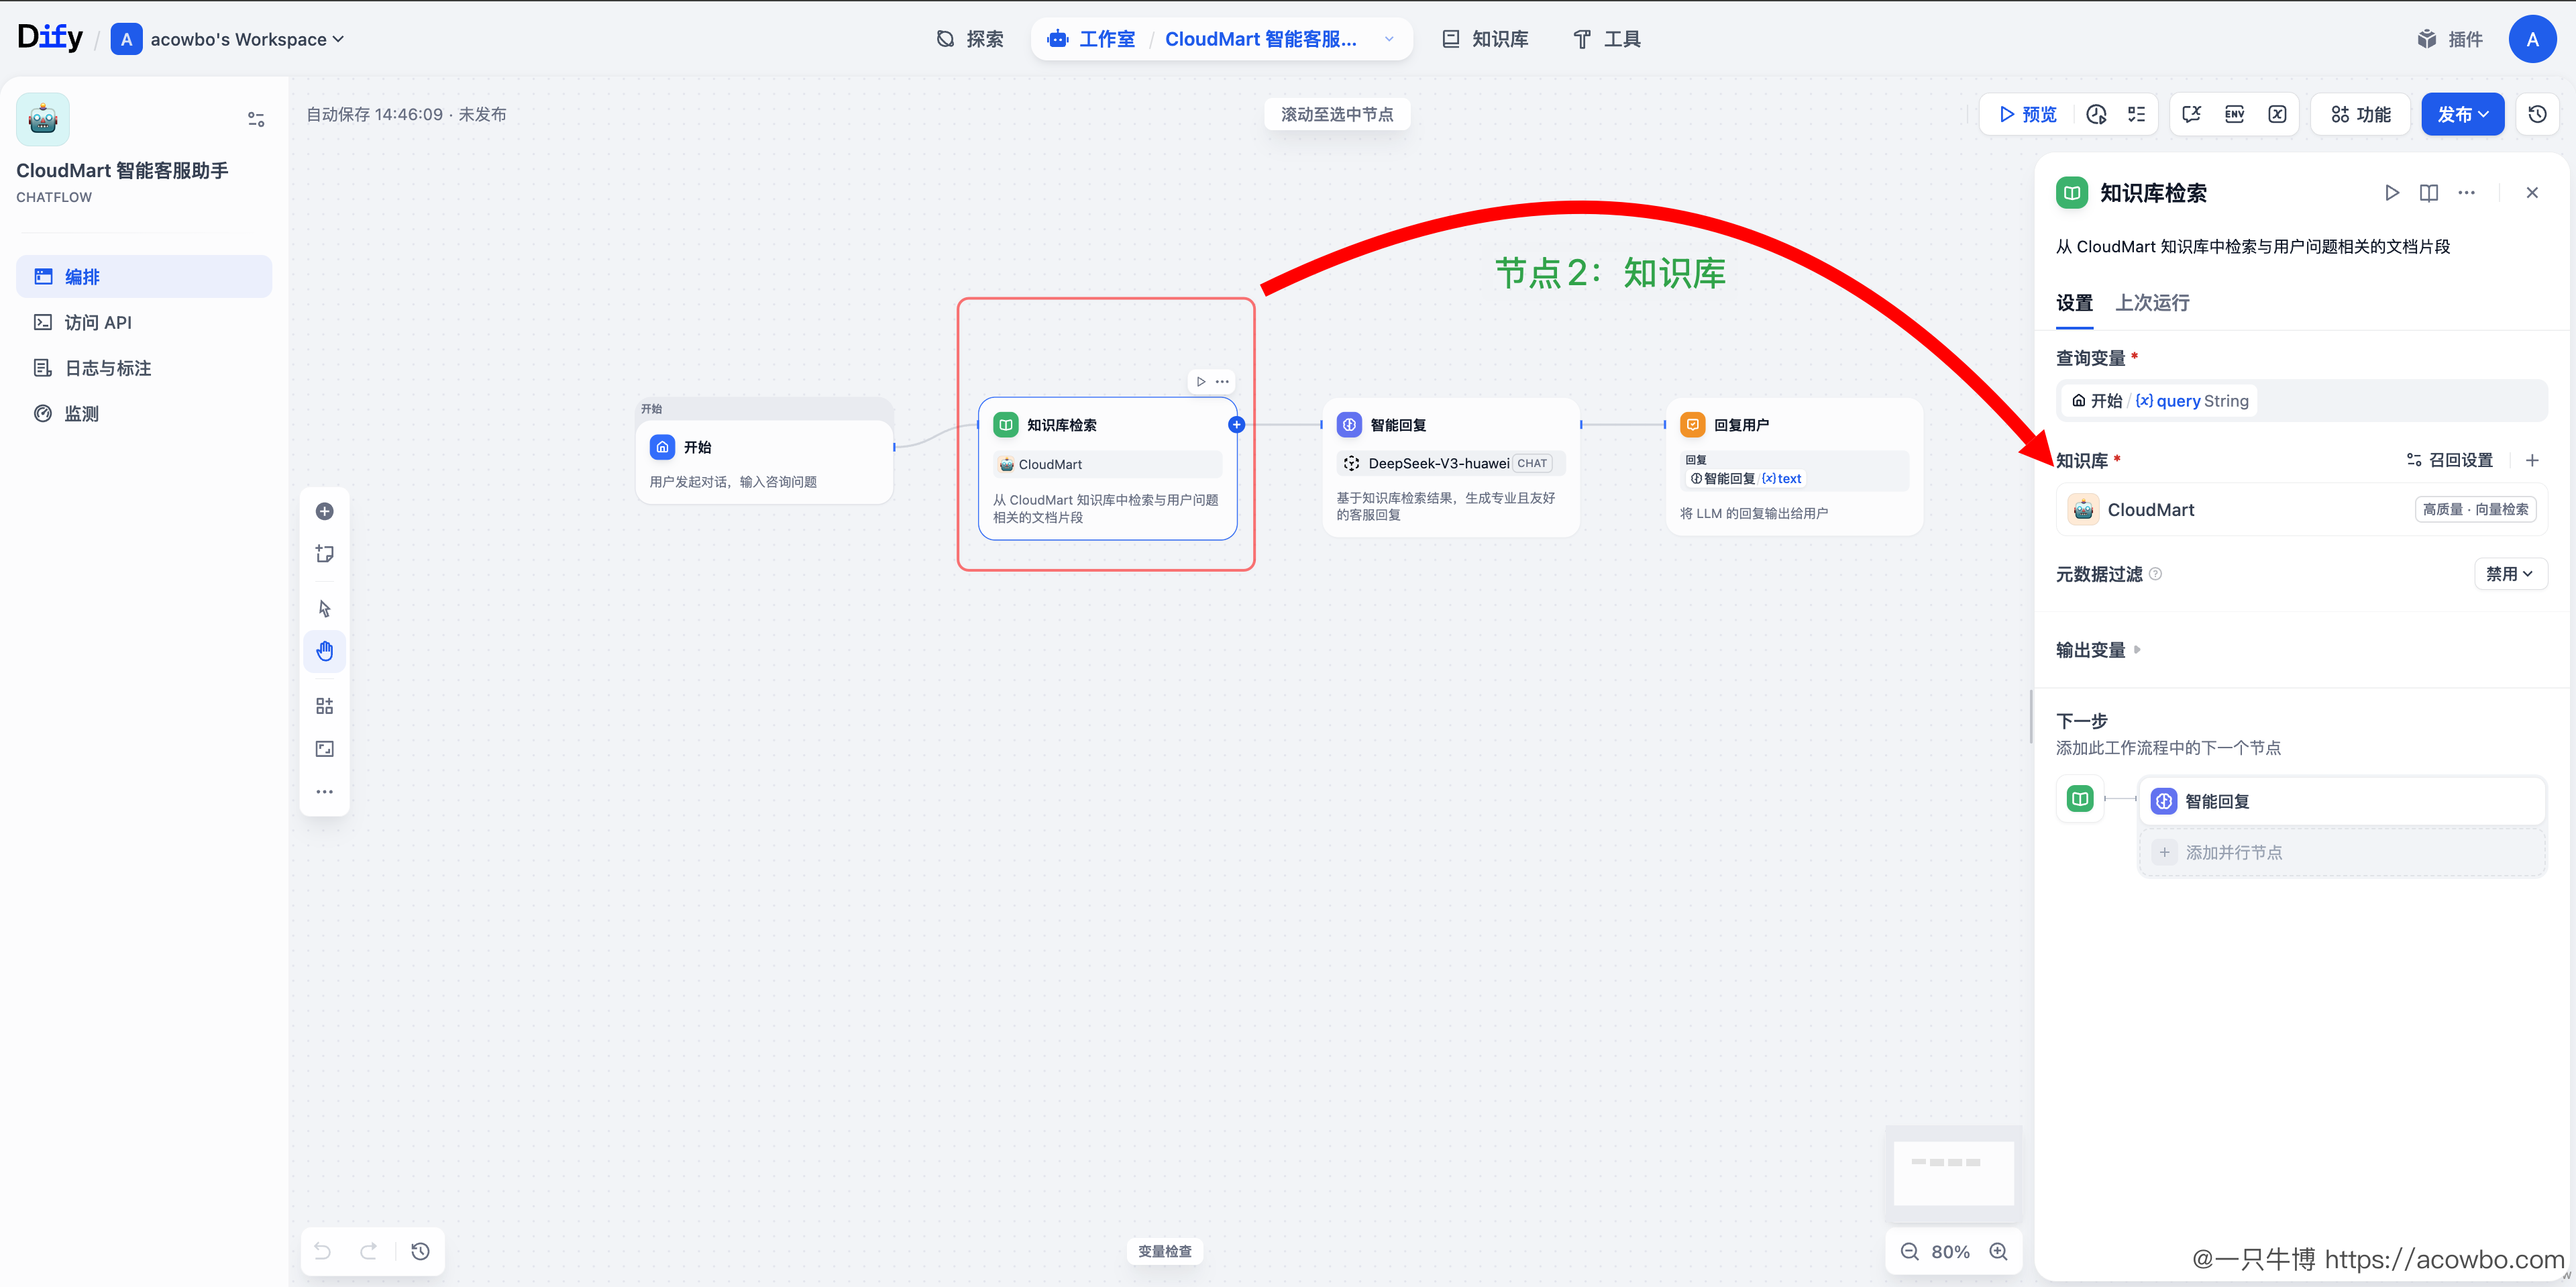Open change history icon beside redo
This screenshot has height=1287, width=2576.
[420, 1251]
